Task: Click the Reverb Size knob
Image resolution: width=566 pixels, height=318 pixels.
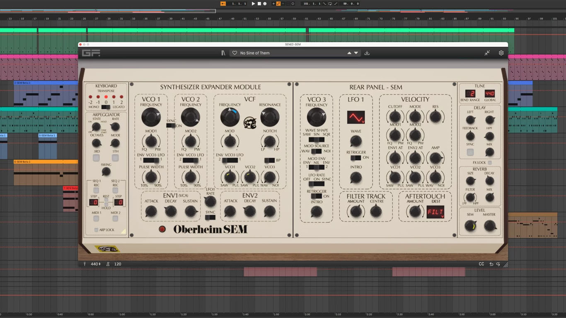Action: [x=470, y=181]
